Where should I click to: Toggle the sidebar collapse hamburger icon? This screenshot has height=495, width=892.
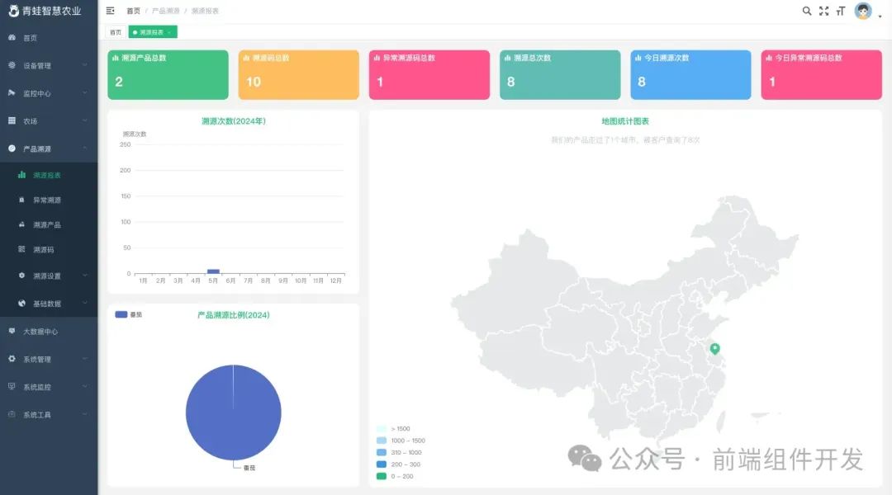point(110,11)
